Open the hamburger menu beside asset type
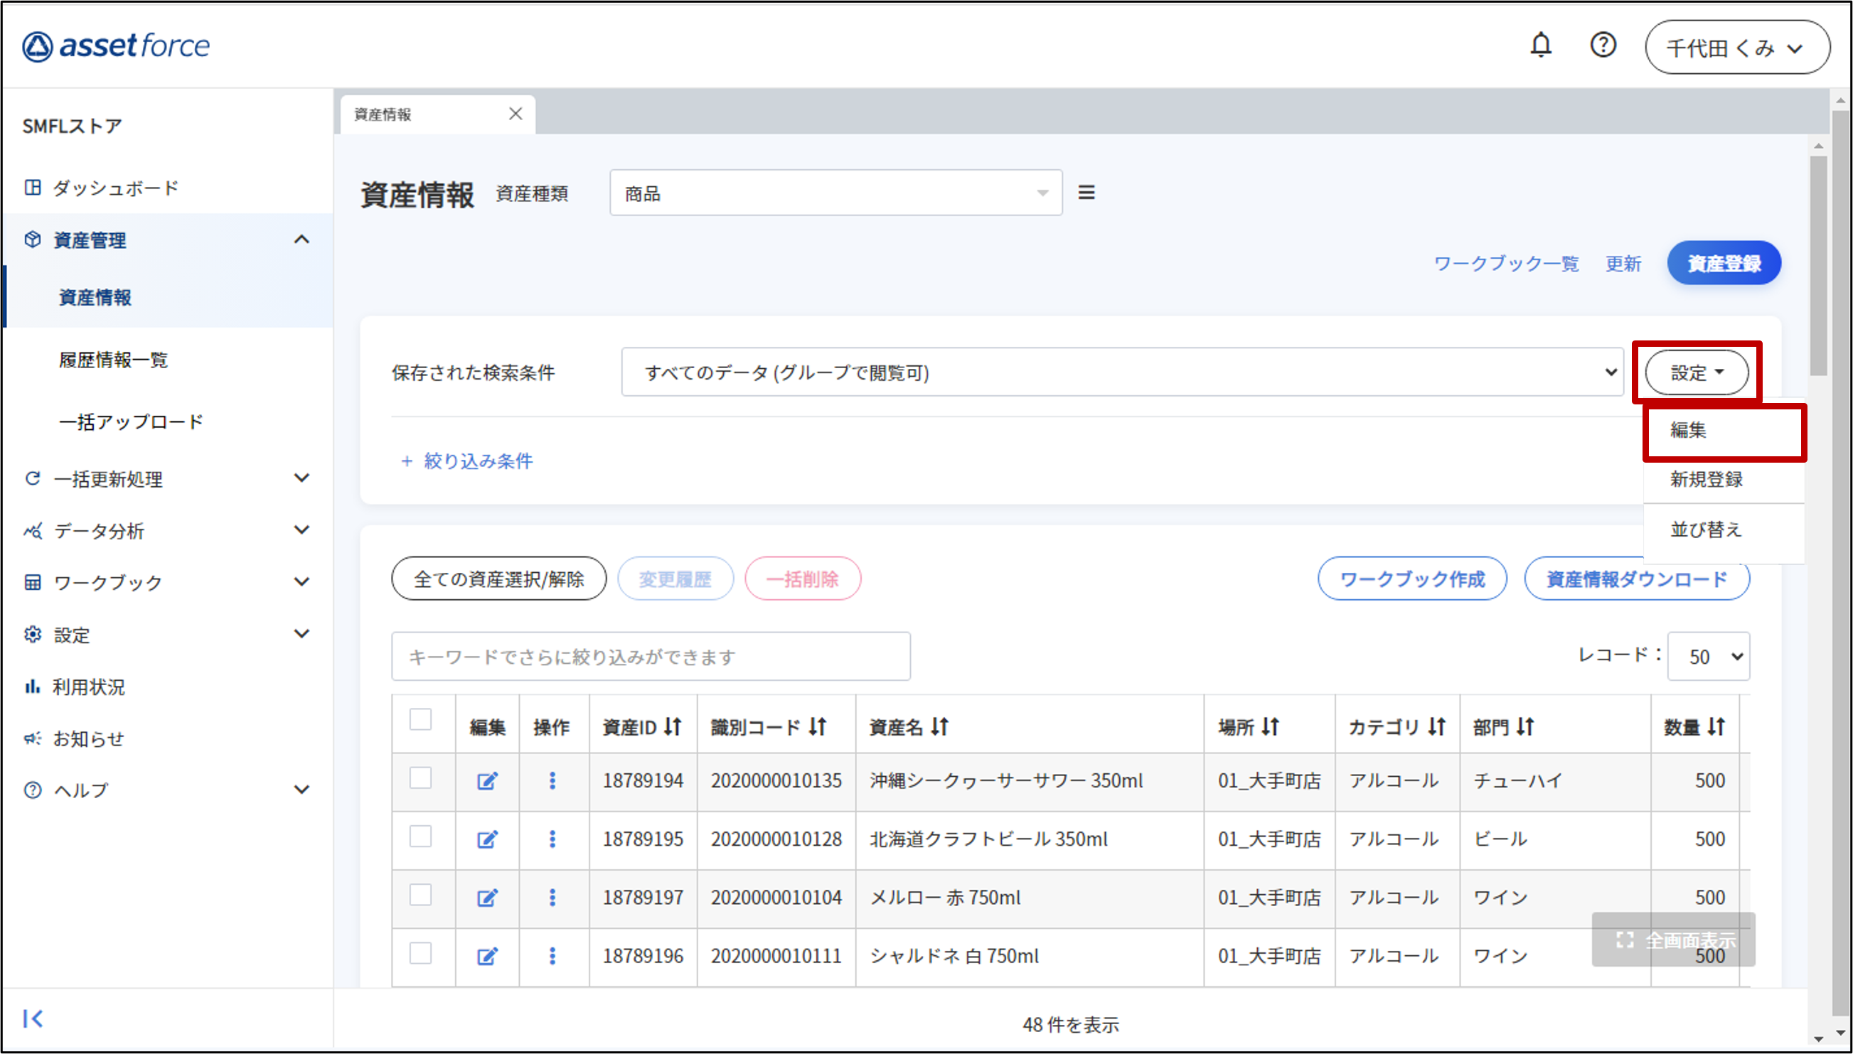The height and width of the screenshot is (1054, 1853). click(x=1086, y=193)
